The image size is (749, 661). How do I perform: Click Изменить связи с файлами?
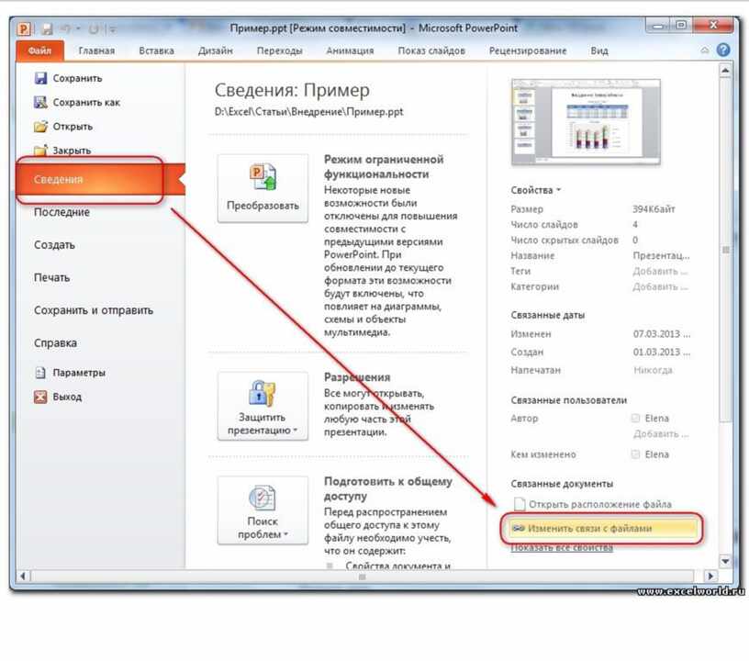point(602,528)
